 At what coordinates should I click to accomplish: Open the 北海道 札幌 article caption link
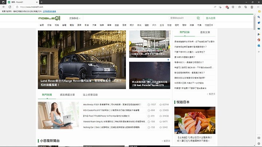[x=195, y=139]
